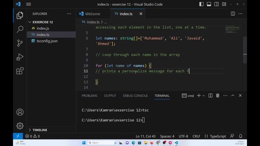
Task: Open the Accounts menu icon
Action: pyautogui.click(x=20, y=112)
